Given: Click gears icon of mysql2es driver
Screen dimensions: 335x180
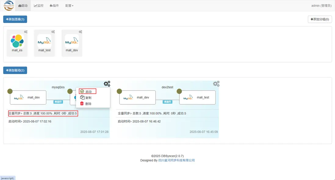Looking at the screenshot, I should click(107, 84).
